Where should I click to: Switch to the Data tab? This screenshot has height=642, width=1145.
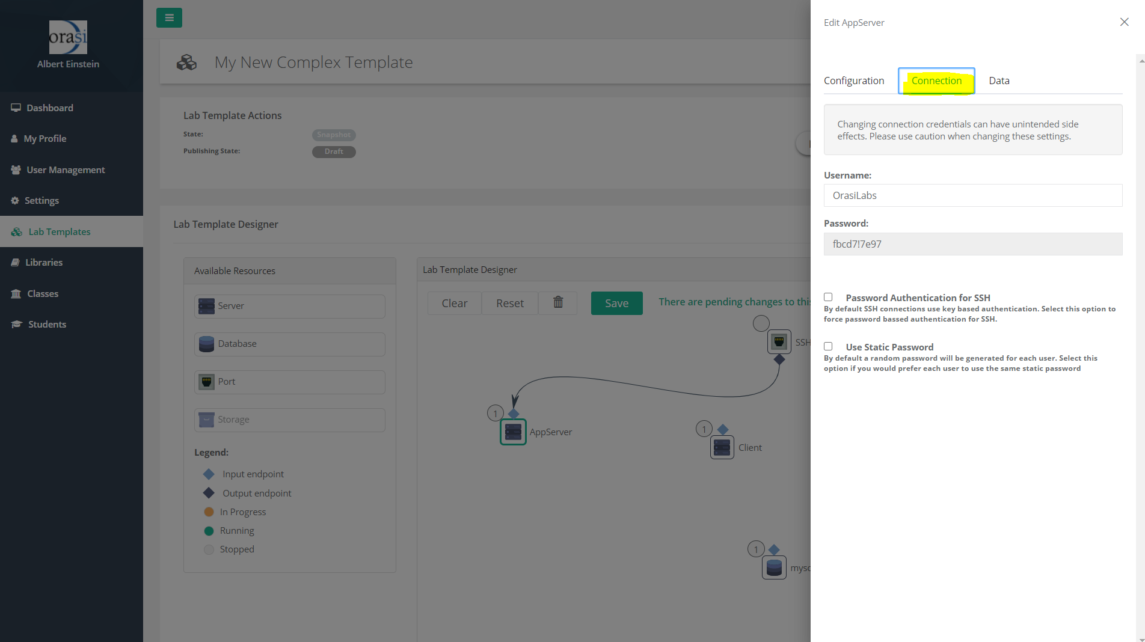point(999,81)
